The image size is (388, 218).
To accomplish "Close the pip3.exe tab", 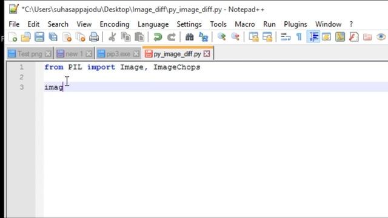I will tap(136, 54).
